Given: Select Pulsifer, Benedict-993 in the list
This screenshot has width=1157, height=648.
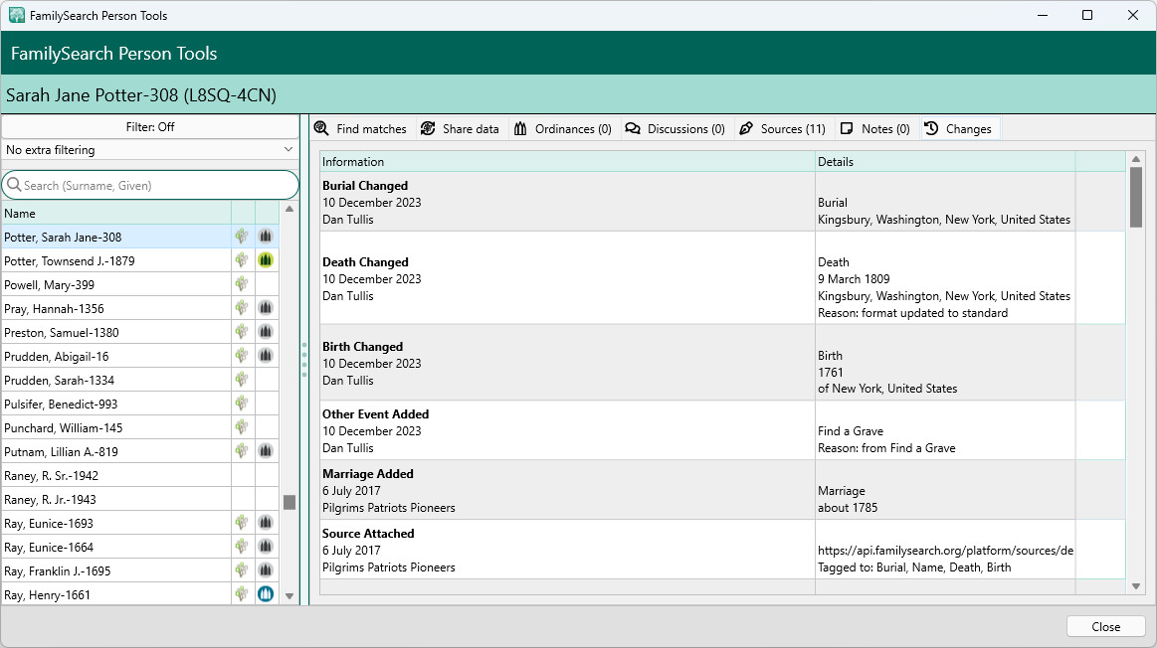Looking at the screenshot, I should point(116,404).
